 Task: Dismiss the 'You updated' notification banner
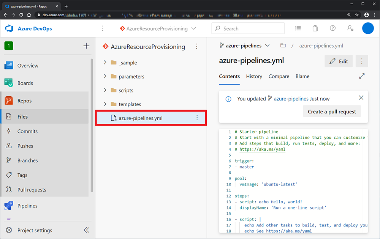361,98
